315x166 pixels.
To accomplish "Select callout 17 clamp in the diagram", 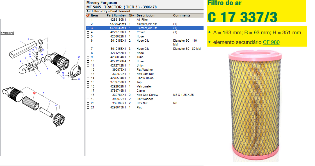I will point(79,57).
